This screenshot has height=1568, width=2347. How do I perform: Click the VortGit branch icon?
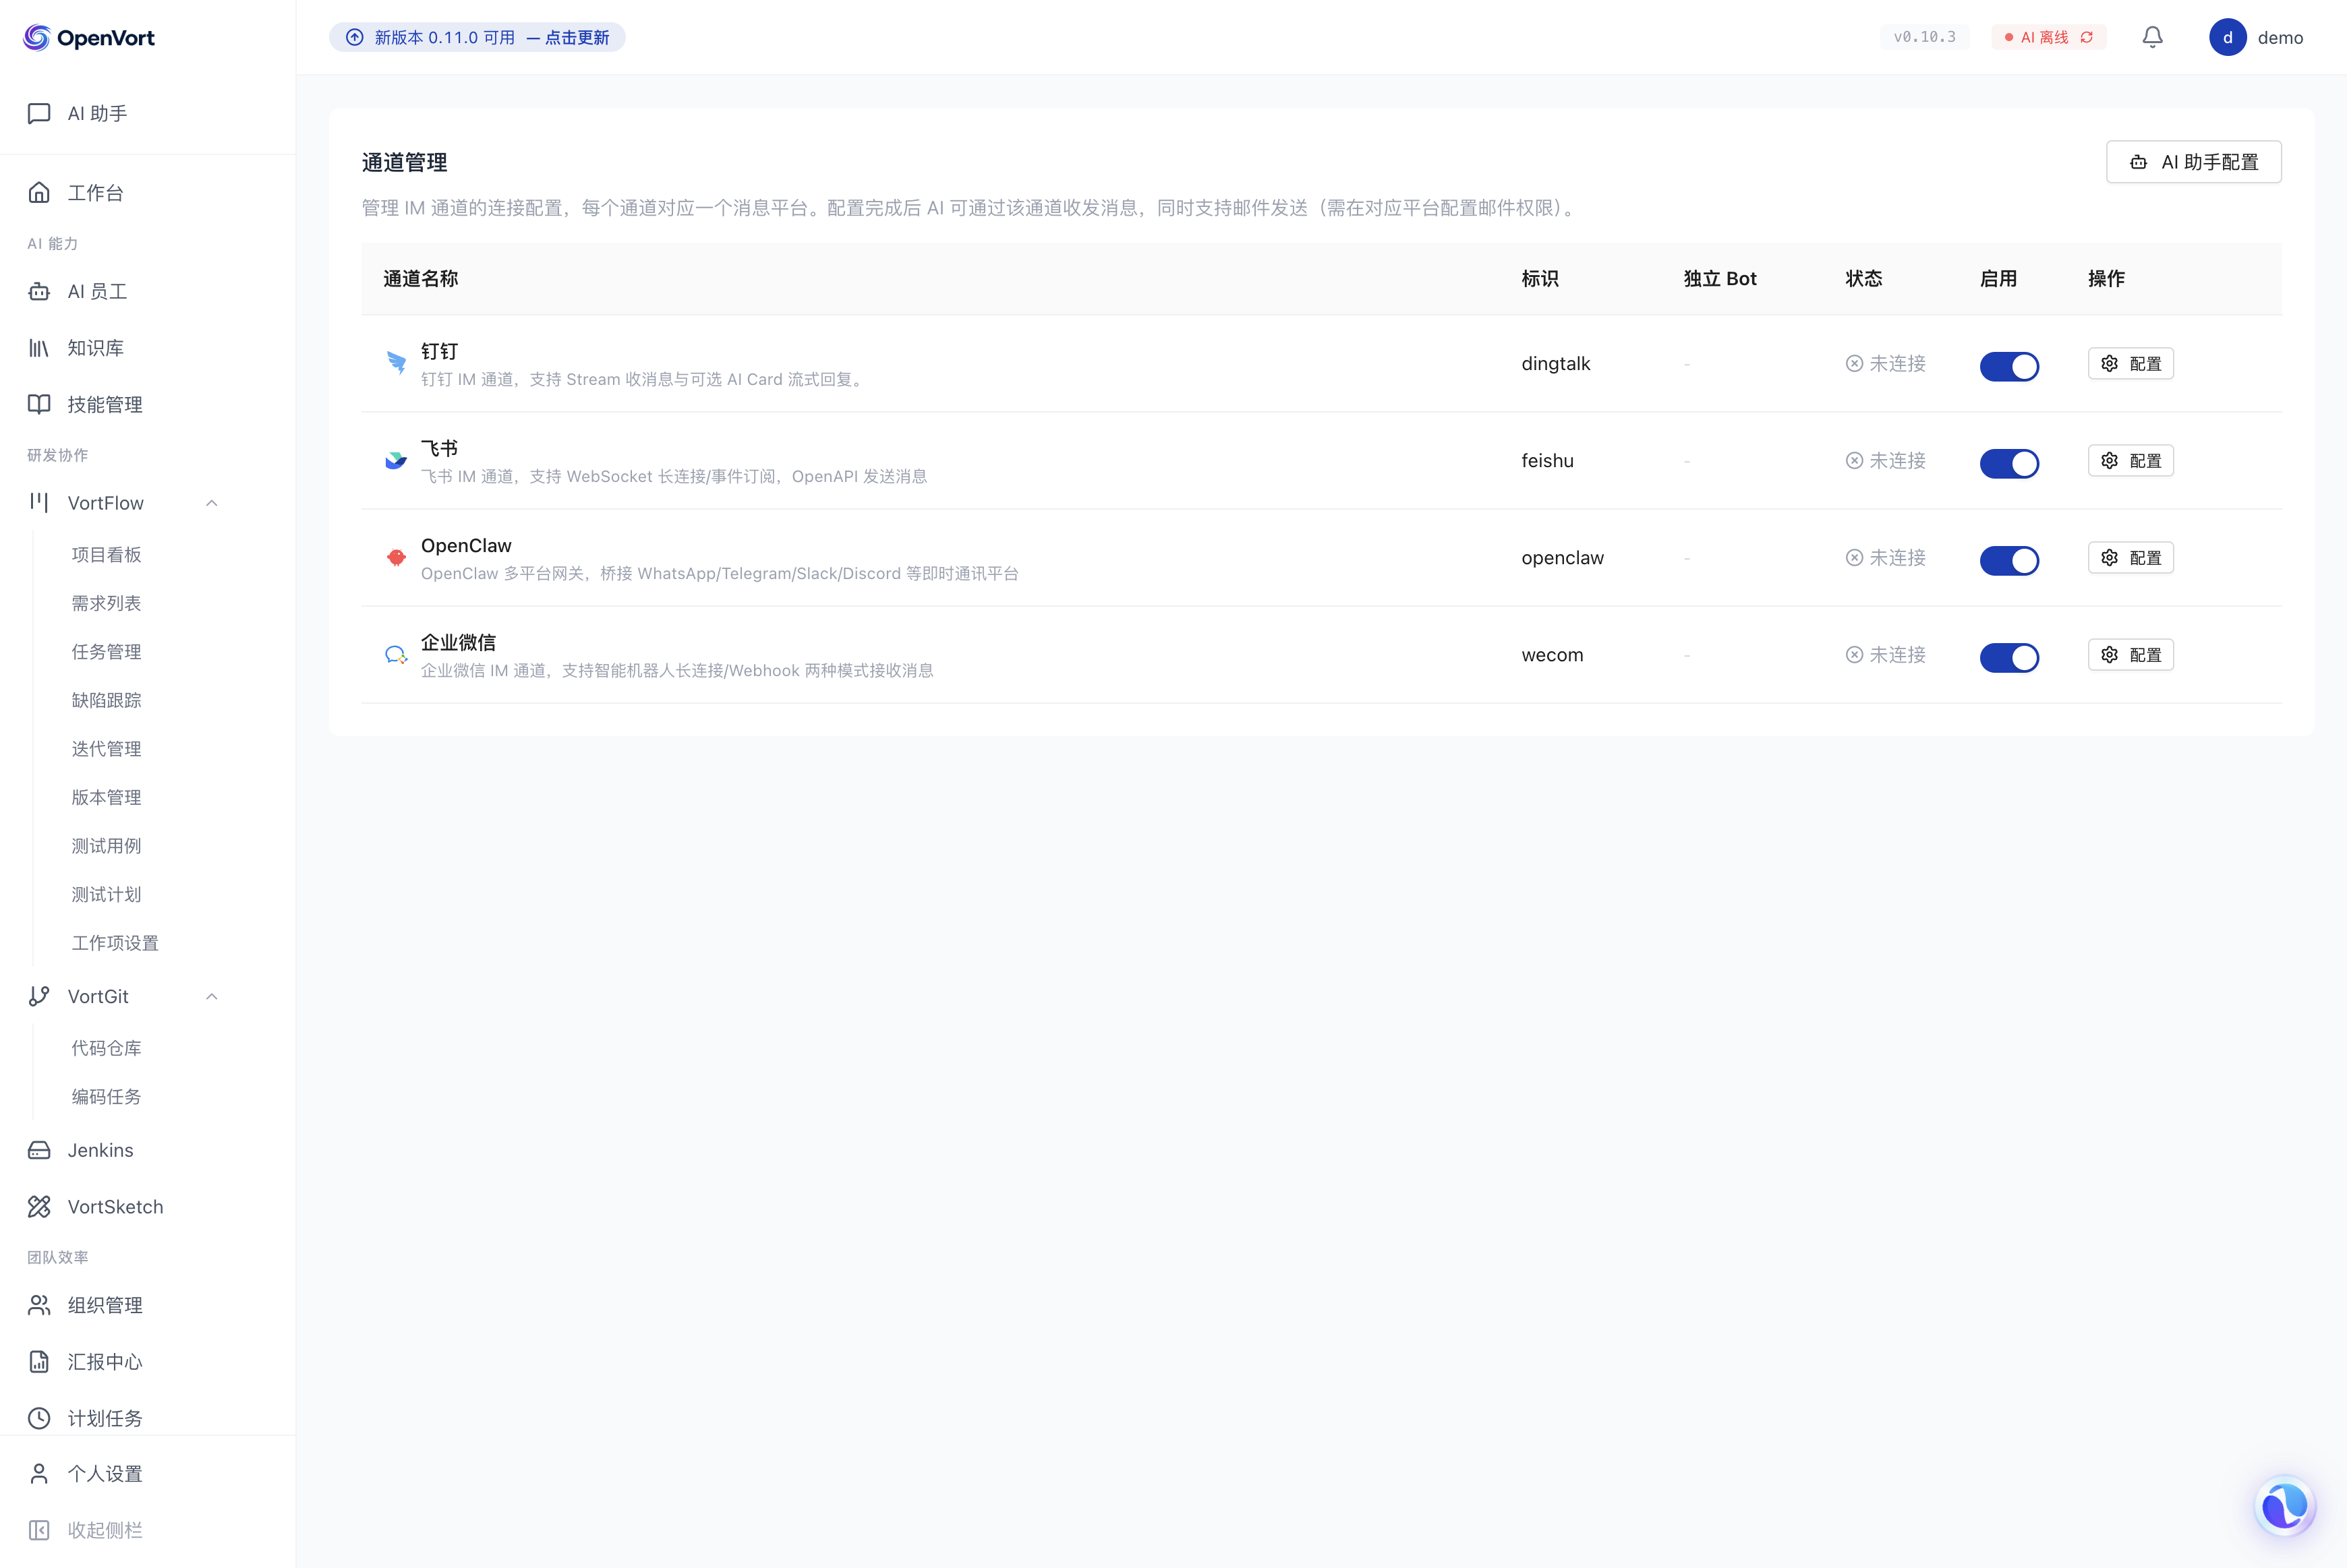(39, 996)
